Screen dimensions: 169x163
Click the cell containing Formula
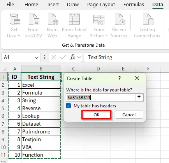tap(41, 93)
